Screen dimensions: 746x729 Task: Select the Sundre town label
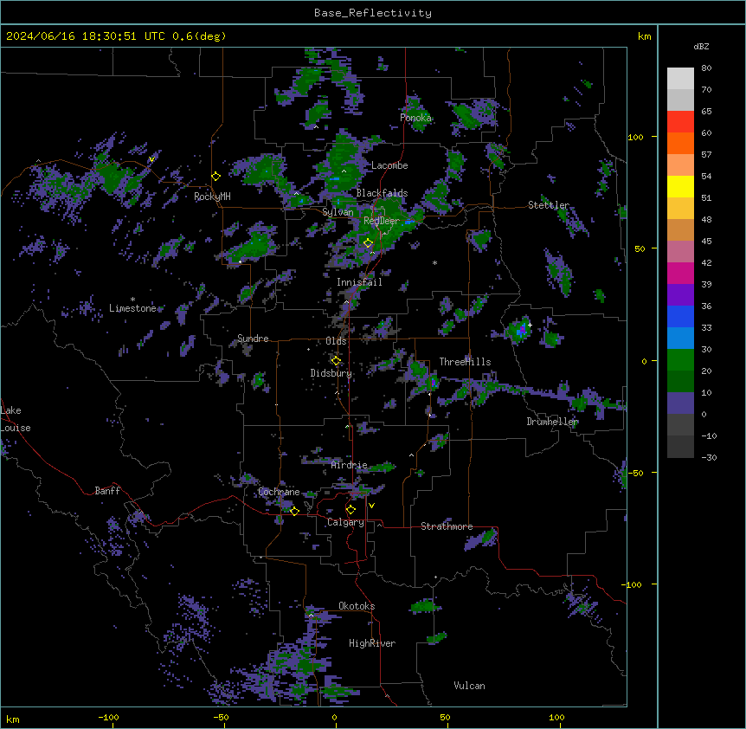tap(253, 339)
